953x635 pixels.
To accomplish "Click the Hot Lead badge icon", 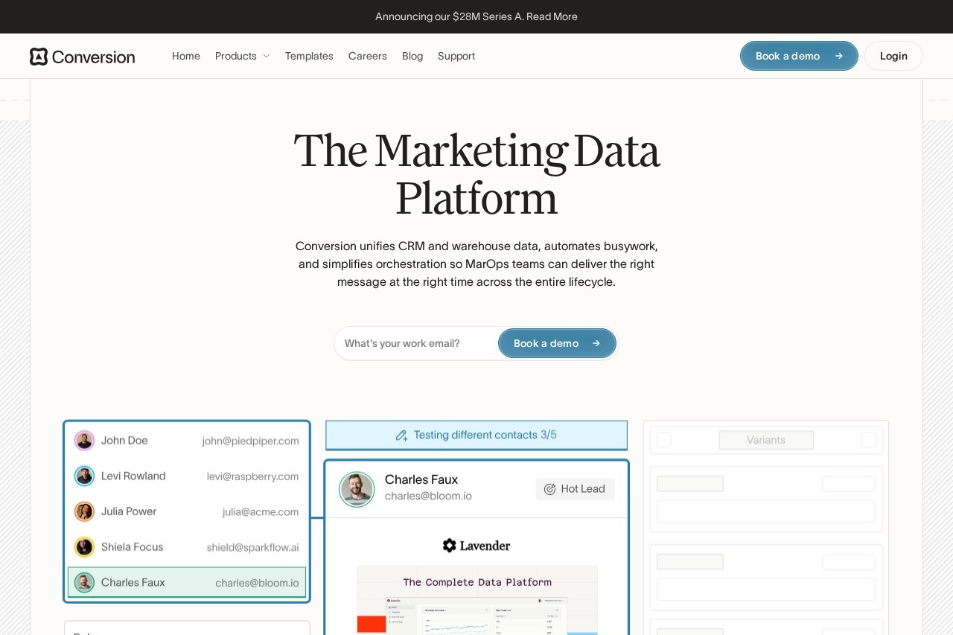I will pyautogui.click(x=549, y=489).
